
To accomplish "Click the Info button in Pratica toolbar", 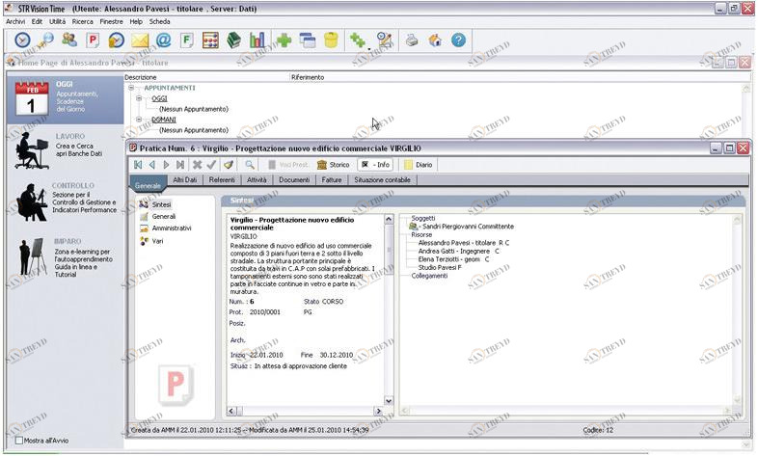I will click(375, 165).
